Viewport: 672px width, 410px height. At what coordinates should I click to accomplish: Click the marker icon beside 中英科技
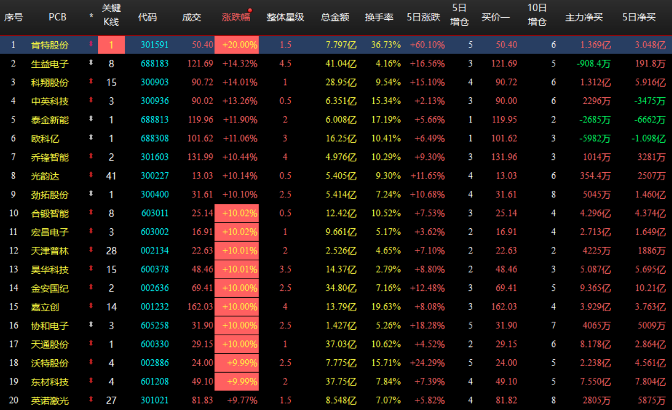(91, 101)
